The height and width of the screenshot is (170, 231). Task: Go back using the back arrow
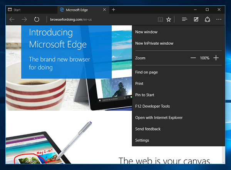click(x=12, y=20)
